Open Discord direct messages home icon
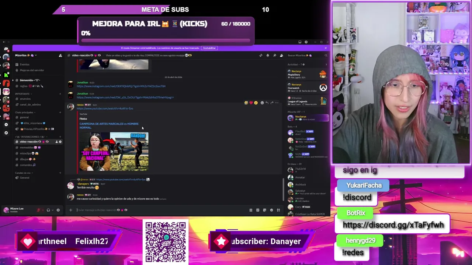Viewport: 472px width, 265px height. [x=6, y=49]
